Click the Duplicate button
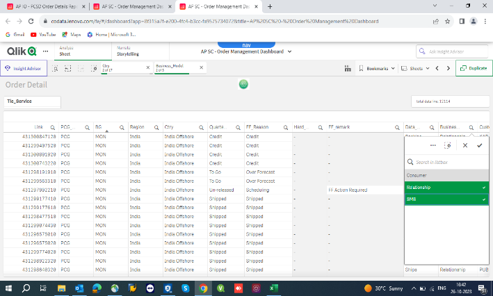The image size is (493, 296). tap(473, 69)
